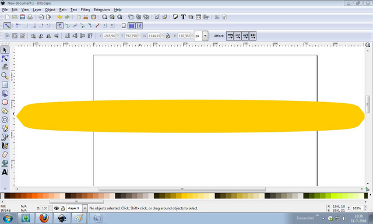Select the Tweak tool
The height and width of the screenshot is (224, 373).
pyautogui.click(x=5, y=67)
